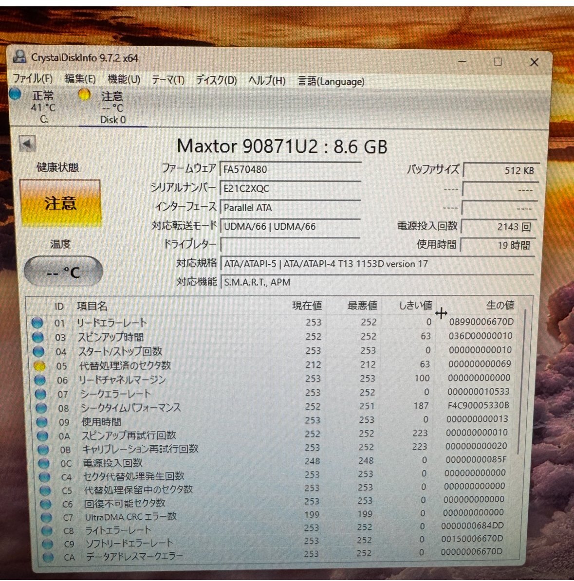574x581 pixels.
Task: Click status orb for 0A スピンアップ再試行回数
Action: 43,436
